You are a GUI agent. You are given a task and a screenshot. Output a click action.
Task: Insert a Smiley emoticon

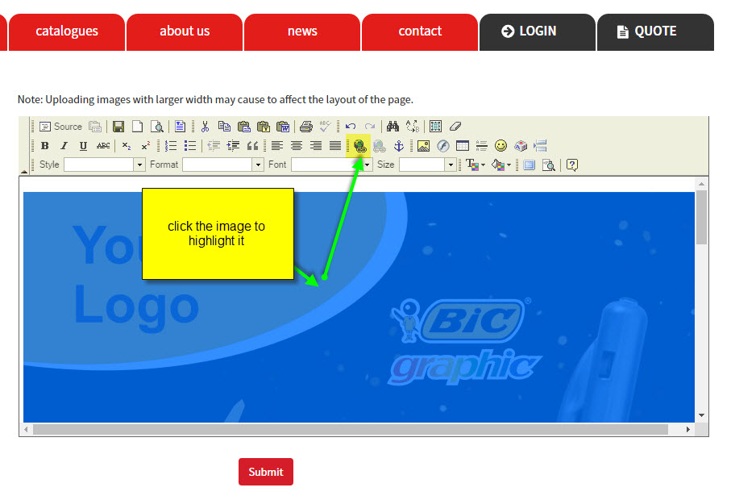[x=500, y=146]
